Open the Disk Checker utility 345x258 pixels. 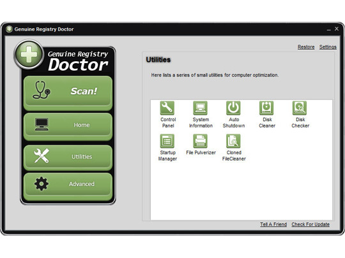(300, 108)
